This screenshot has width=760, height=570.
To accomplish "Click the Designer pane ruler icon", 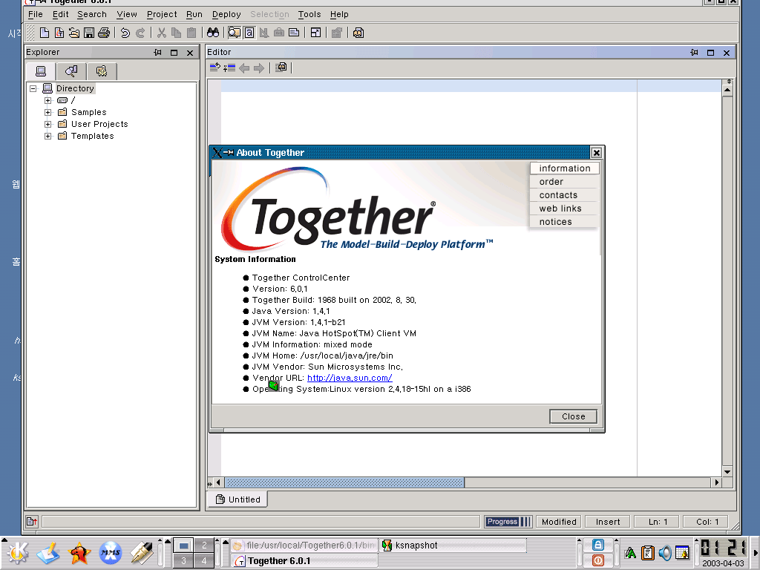I will (264, 33).
